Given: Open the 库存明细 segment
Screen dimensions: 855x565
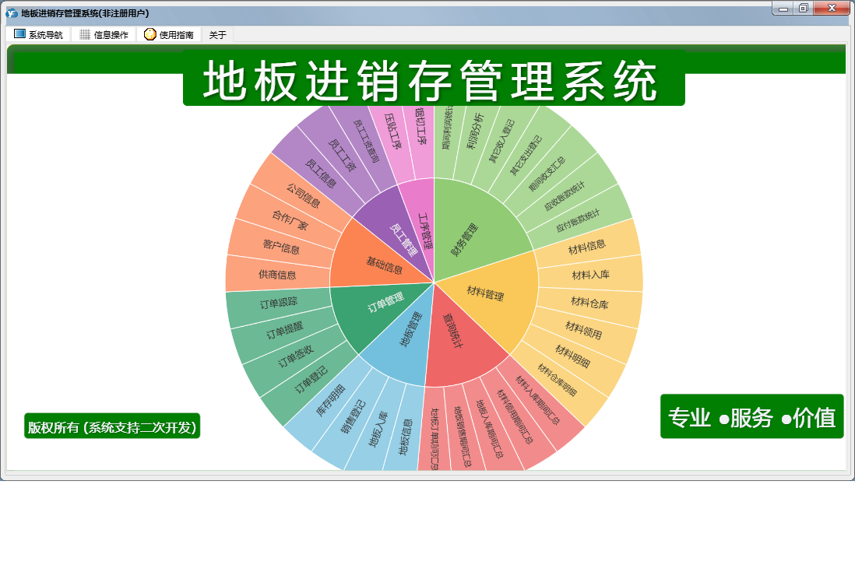Looking at the screenshot, I should point(330,400).
